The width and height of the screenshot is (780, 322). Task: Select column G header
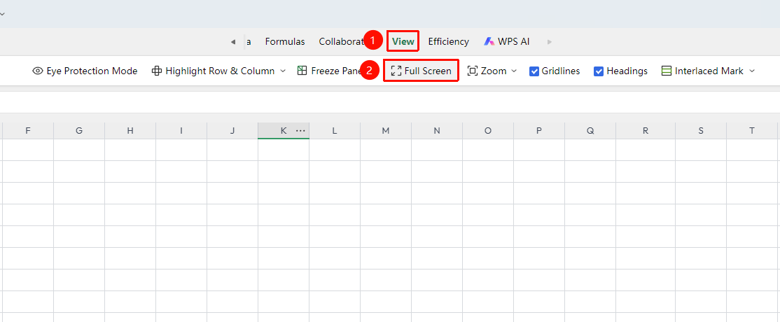[79, 131]
